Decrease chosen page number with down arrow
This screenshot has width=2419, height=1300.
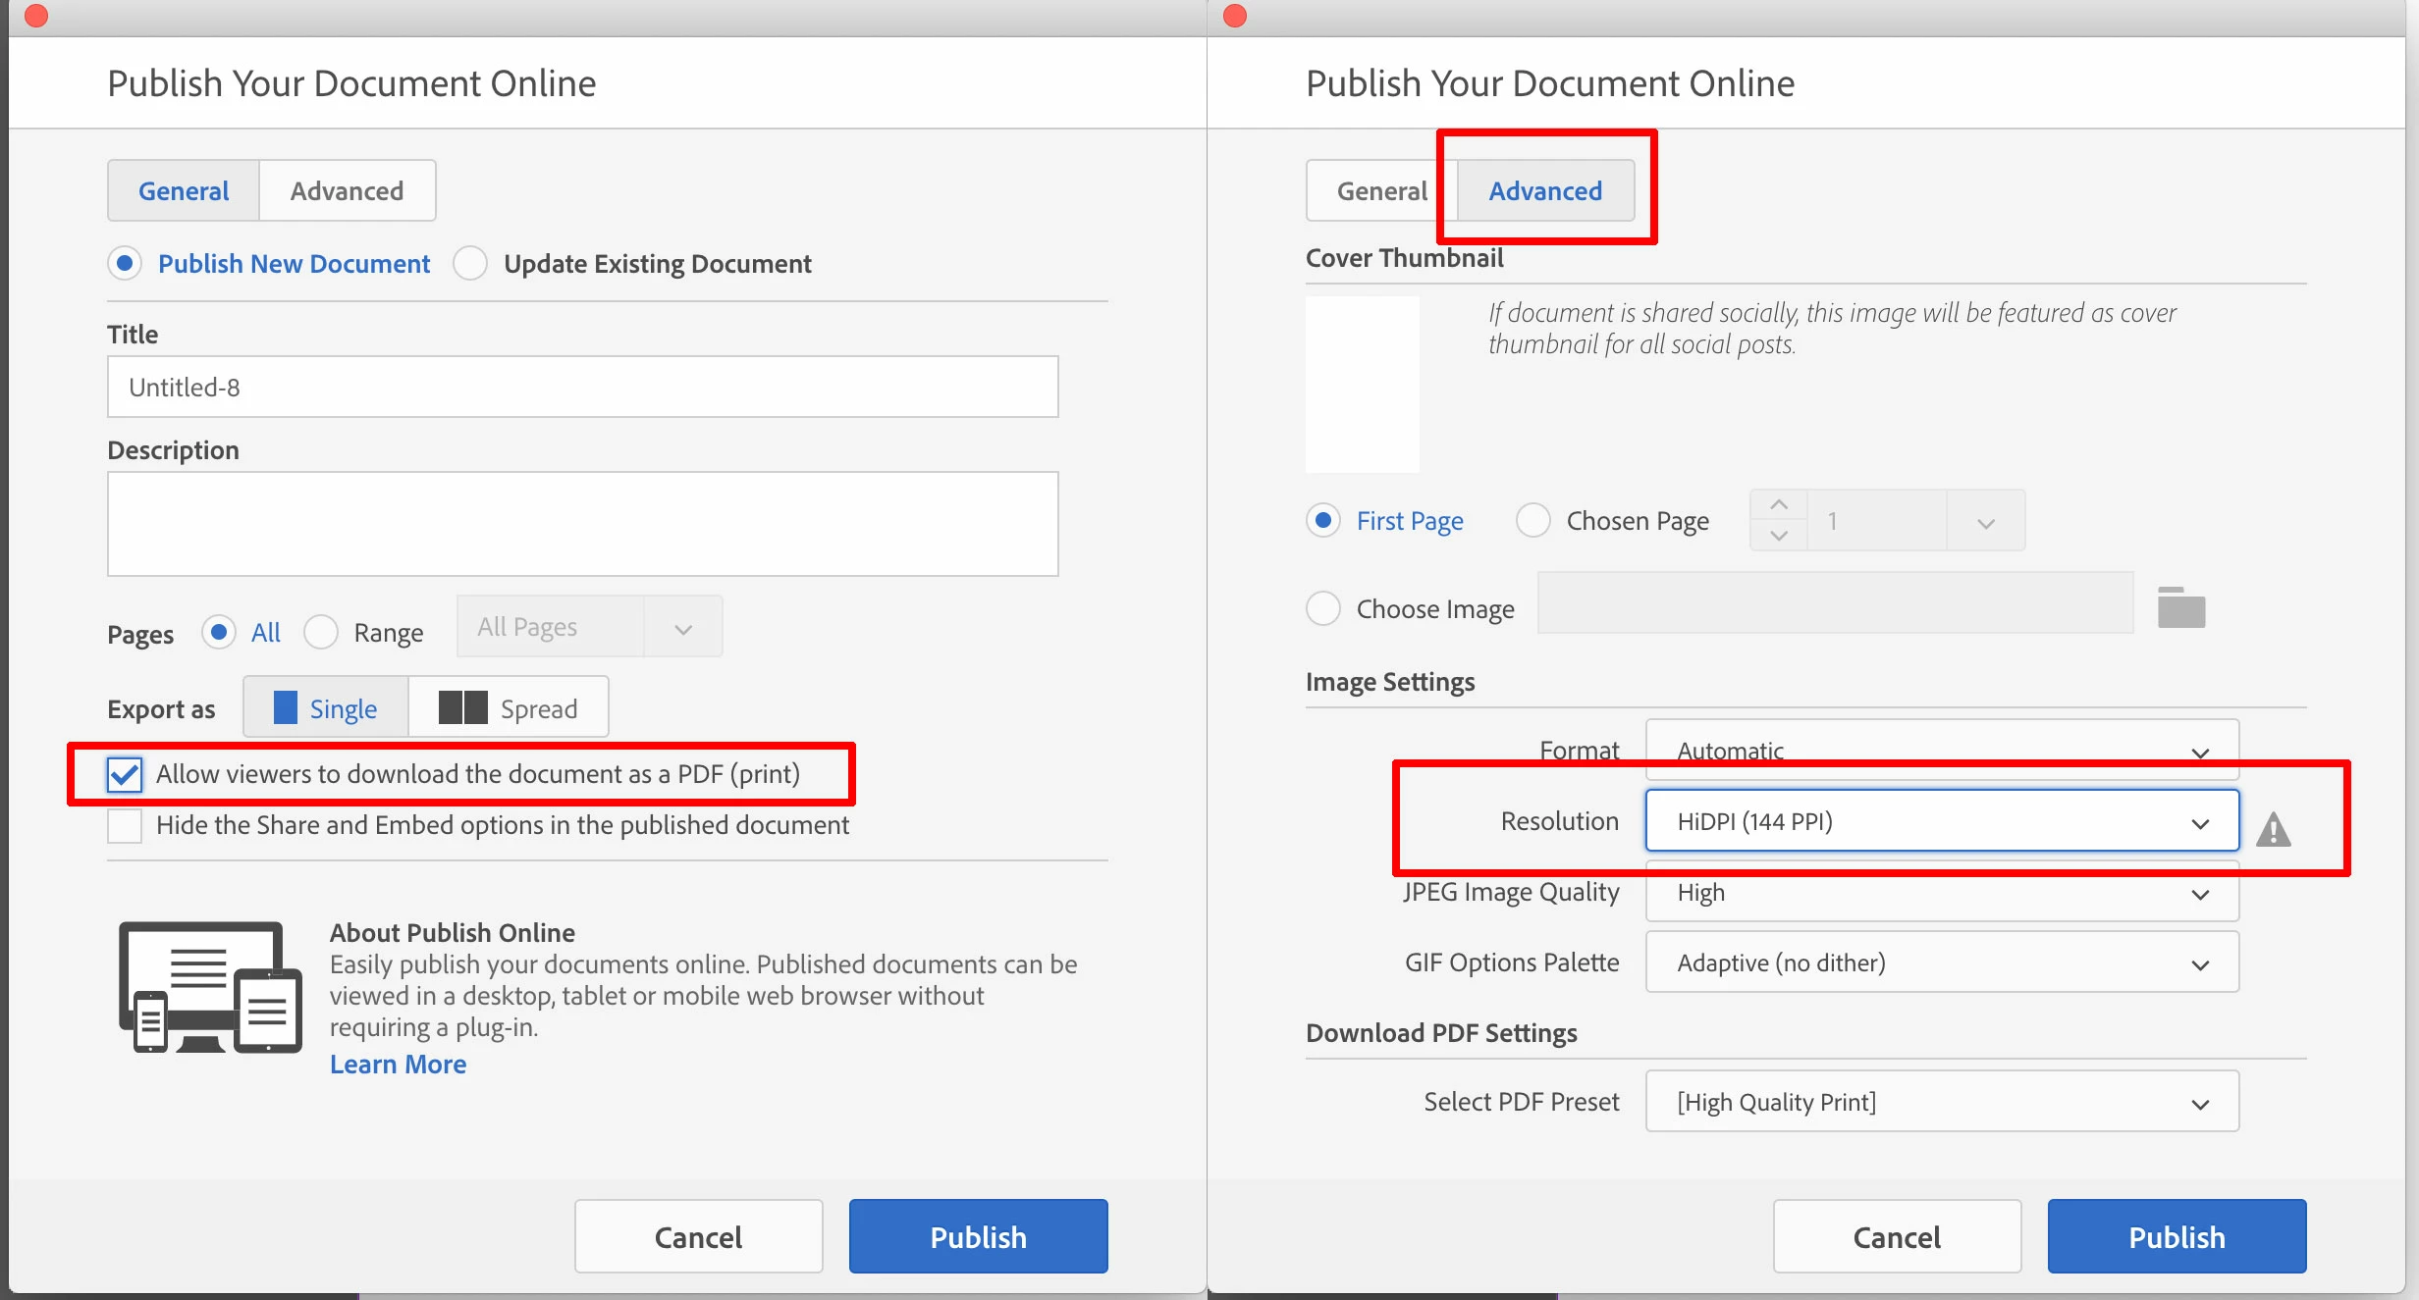coord(1779,536)
